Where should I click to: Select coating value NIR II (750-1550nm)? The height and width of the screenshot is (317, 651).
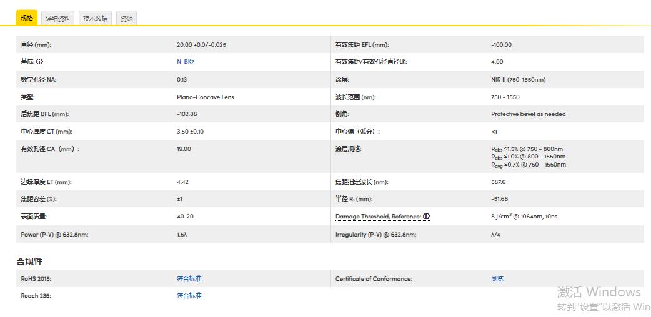[x=518, y=80]
